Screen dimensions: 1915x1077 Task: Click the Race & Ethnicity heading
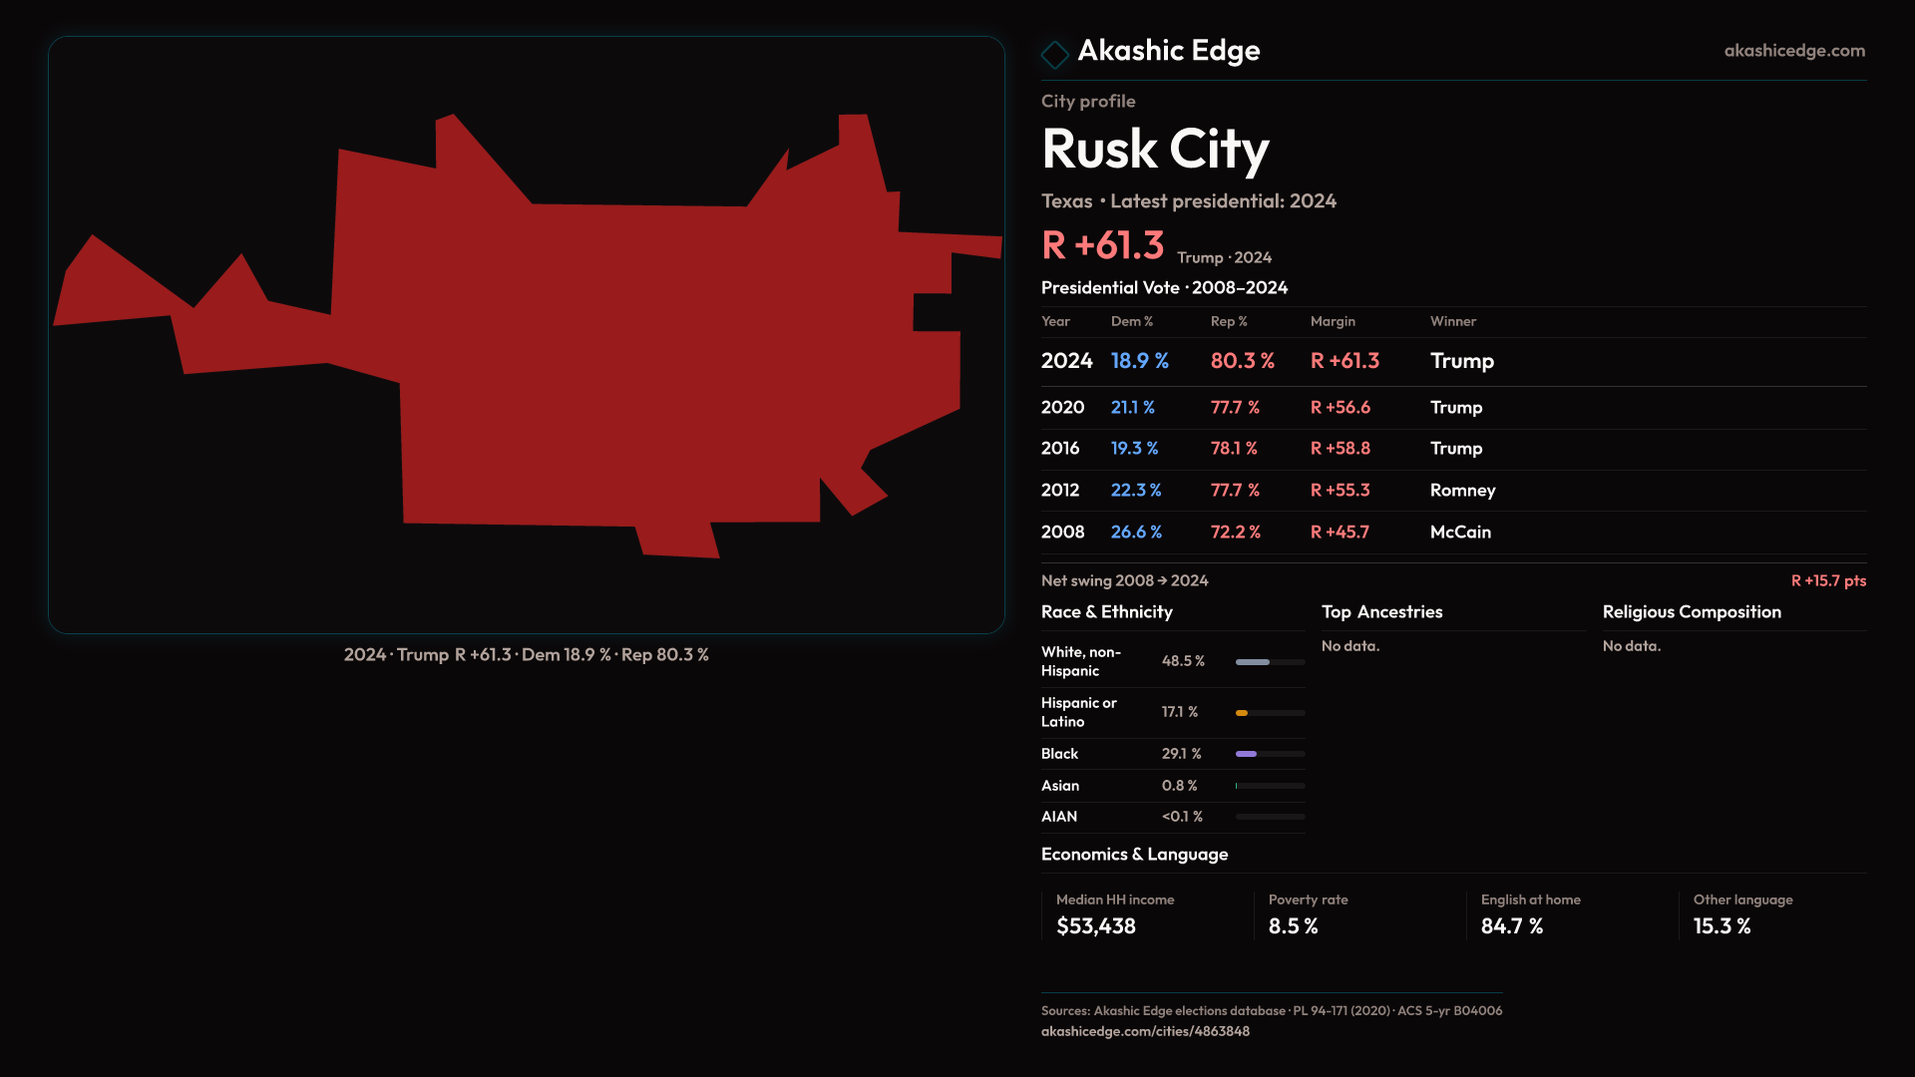pyautogui.click(x=1106, y=612)
